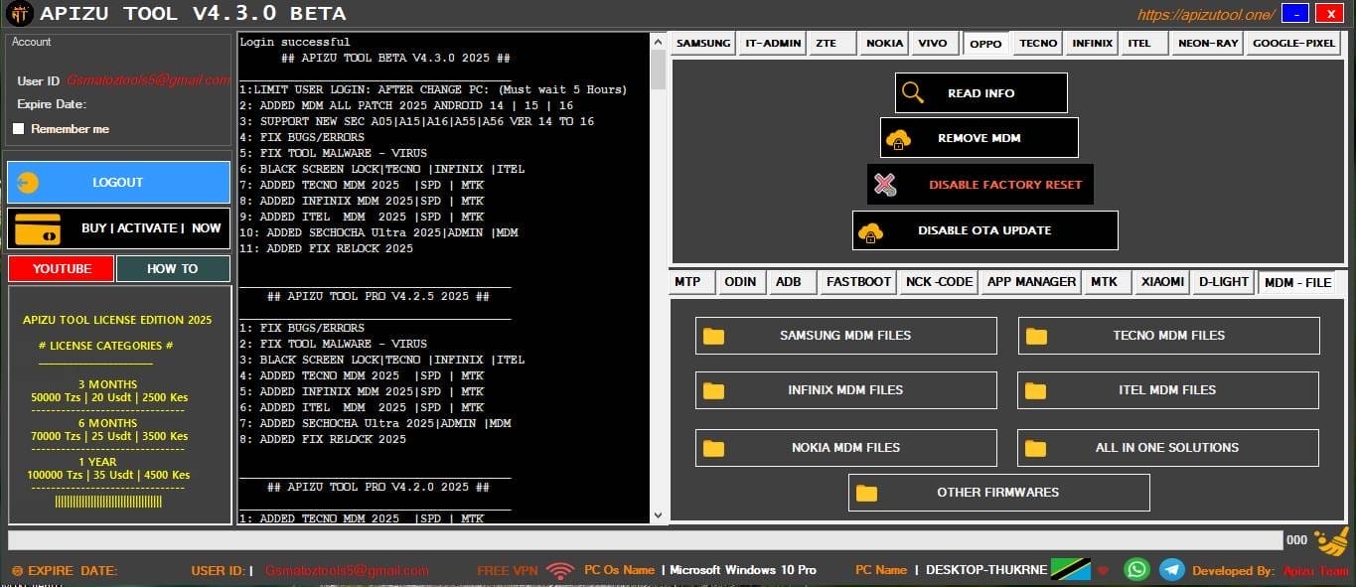Open WhatsApp via the green icon
Viewport: 1356px width, 587px height.
pyautogui.click(x=1136, y=570)
